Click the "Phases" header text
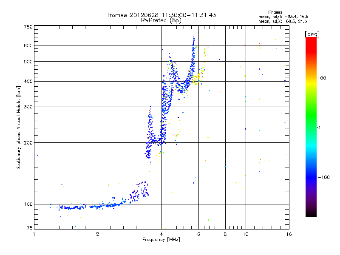340x255 pixels. pos(275,12)
